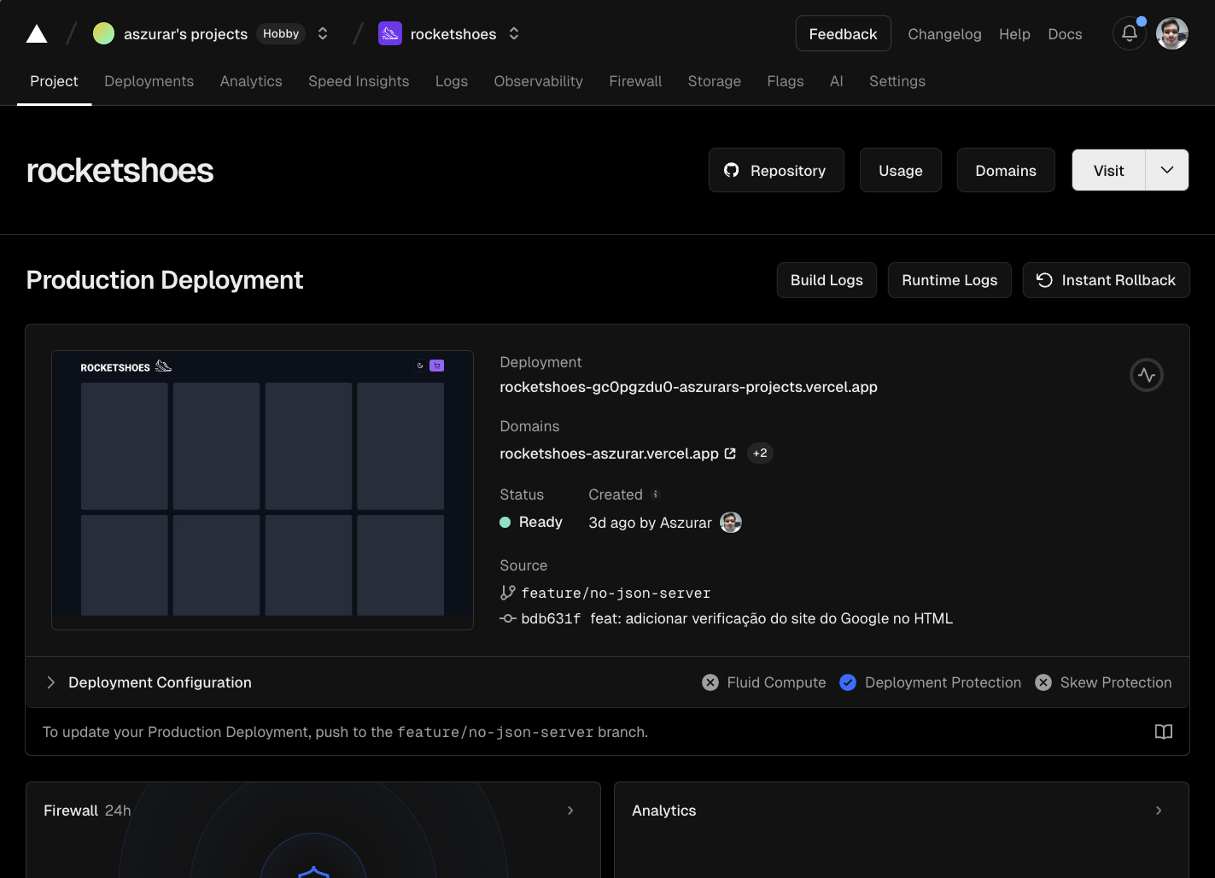Open the AI tab
This screenshot has width=1215, height=878.
(x=837, y=81)
